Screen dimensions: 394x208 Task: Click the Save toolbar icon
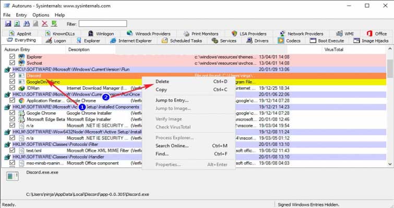[x=8, y=24]
